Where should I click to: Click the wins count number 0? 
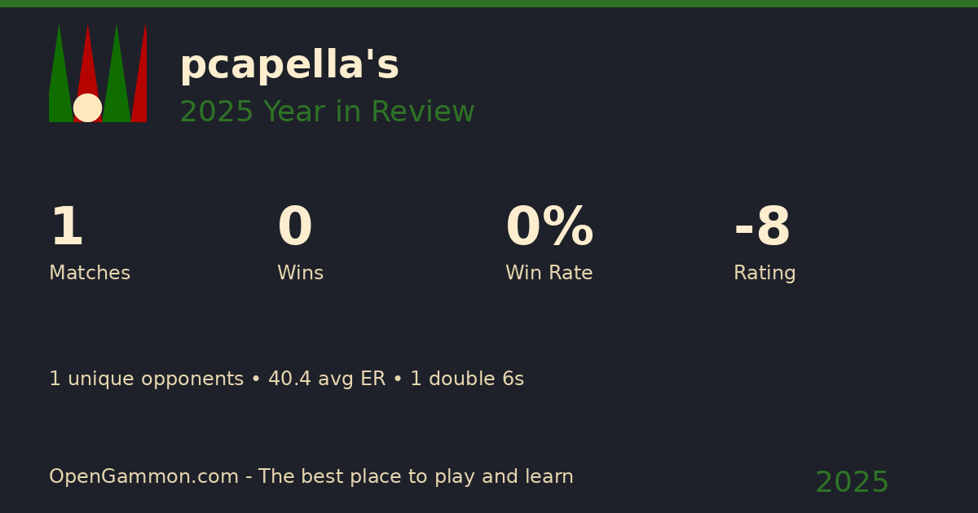point(294,228)
